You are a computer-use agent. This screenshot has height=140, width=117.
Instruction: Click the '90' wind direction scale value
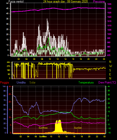[x=9, y=74]
